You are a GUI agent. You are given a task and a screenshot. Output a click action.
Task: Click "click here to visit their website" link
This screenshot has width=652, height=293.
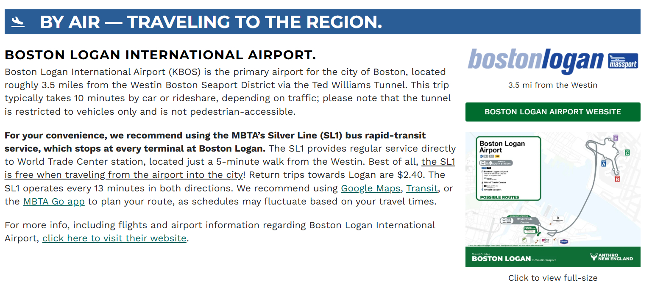pyautogui.click(x=114, y=238)
